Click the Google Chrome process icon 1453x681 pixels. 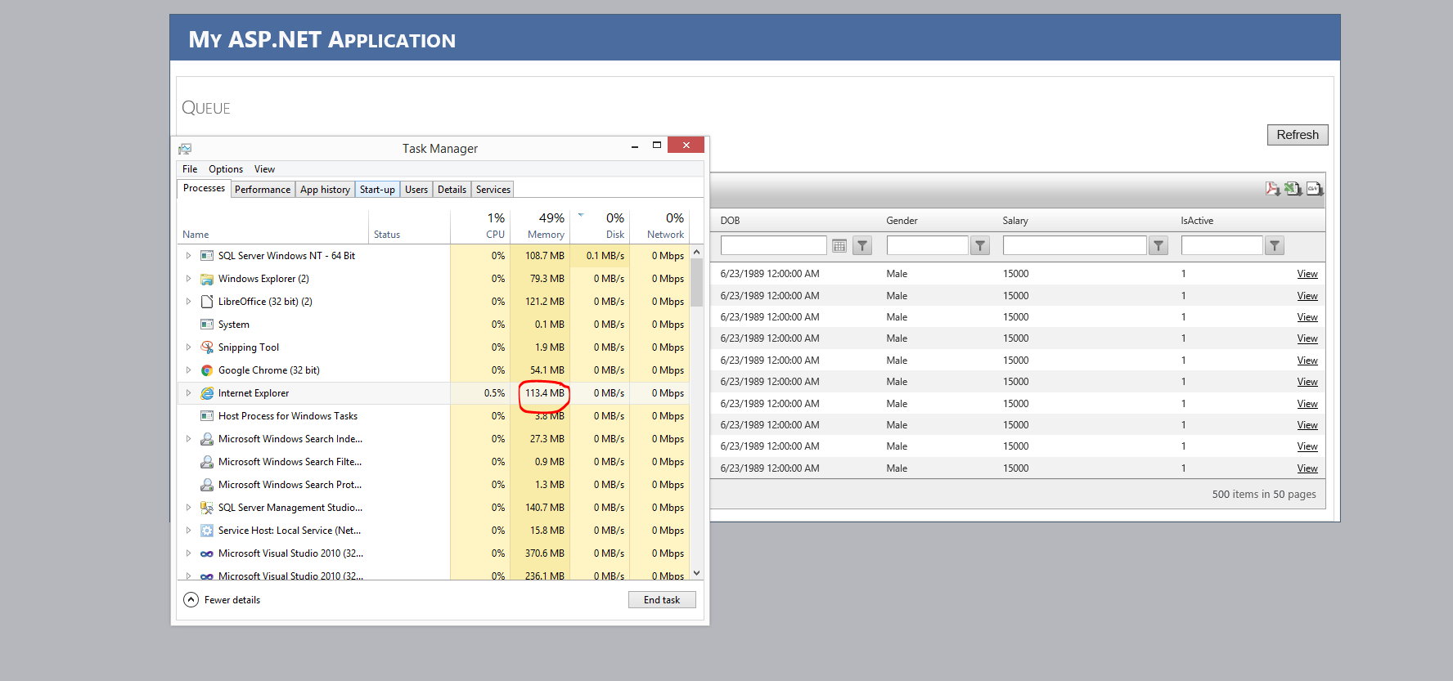coord(207,370)
